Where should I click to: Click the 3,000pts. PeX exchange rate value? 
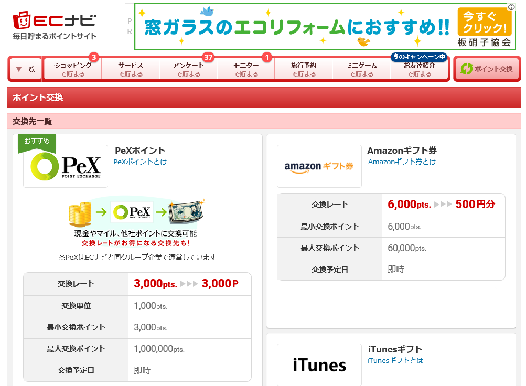[186, 284]
